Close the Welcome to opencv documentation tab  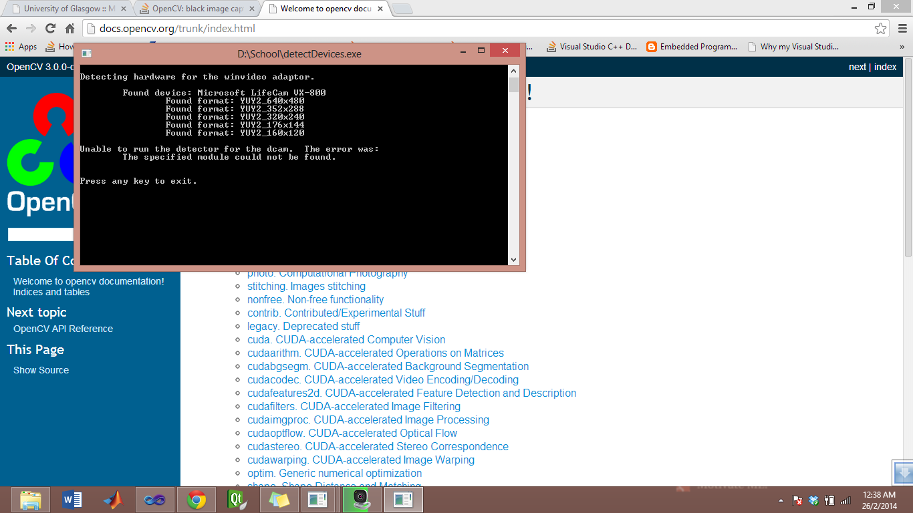[x=380, y=9]
